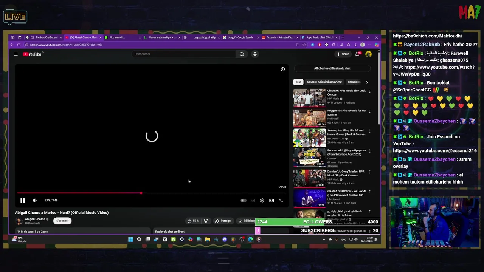Open the YouTube hamburger guide menu

point(16,54)
